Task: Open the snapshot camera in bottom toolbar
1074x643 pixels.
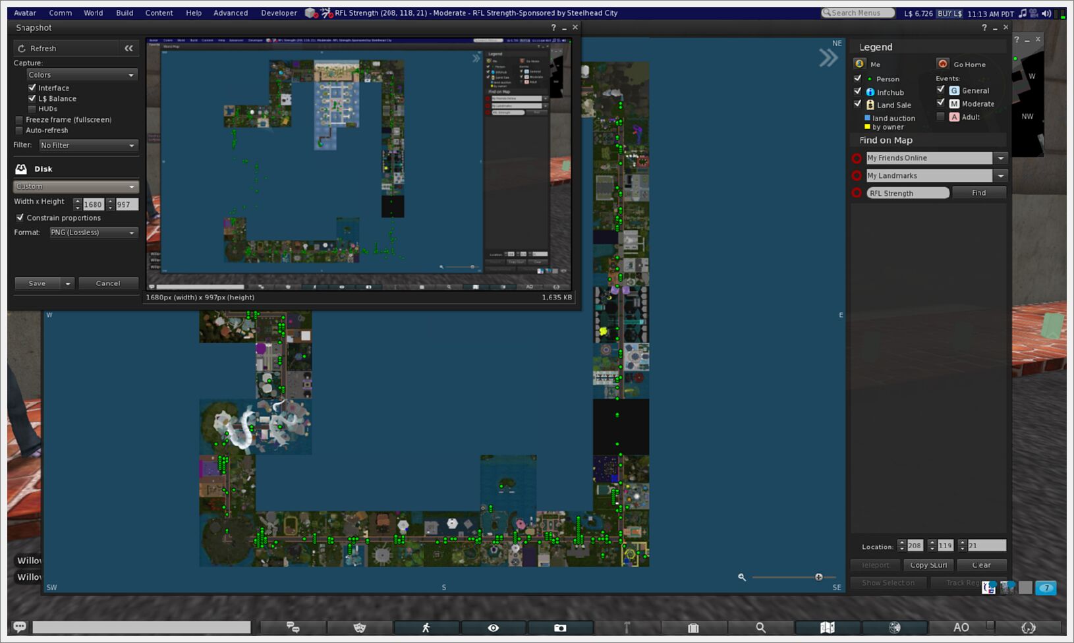Action: click(560, 628)
